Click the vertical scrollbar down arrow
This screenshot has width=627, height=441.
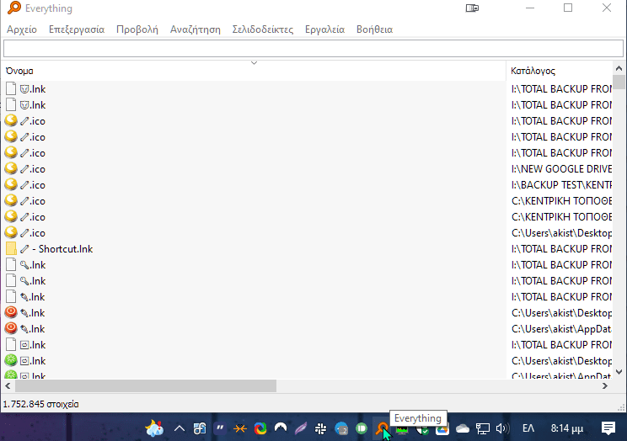pos(619,371)
